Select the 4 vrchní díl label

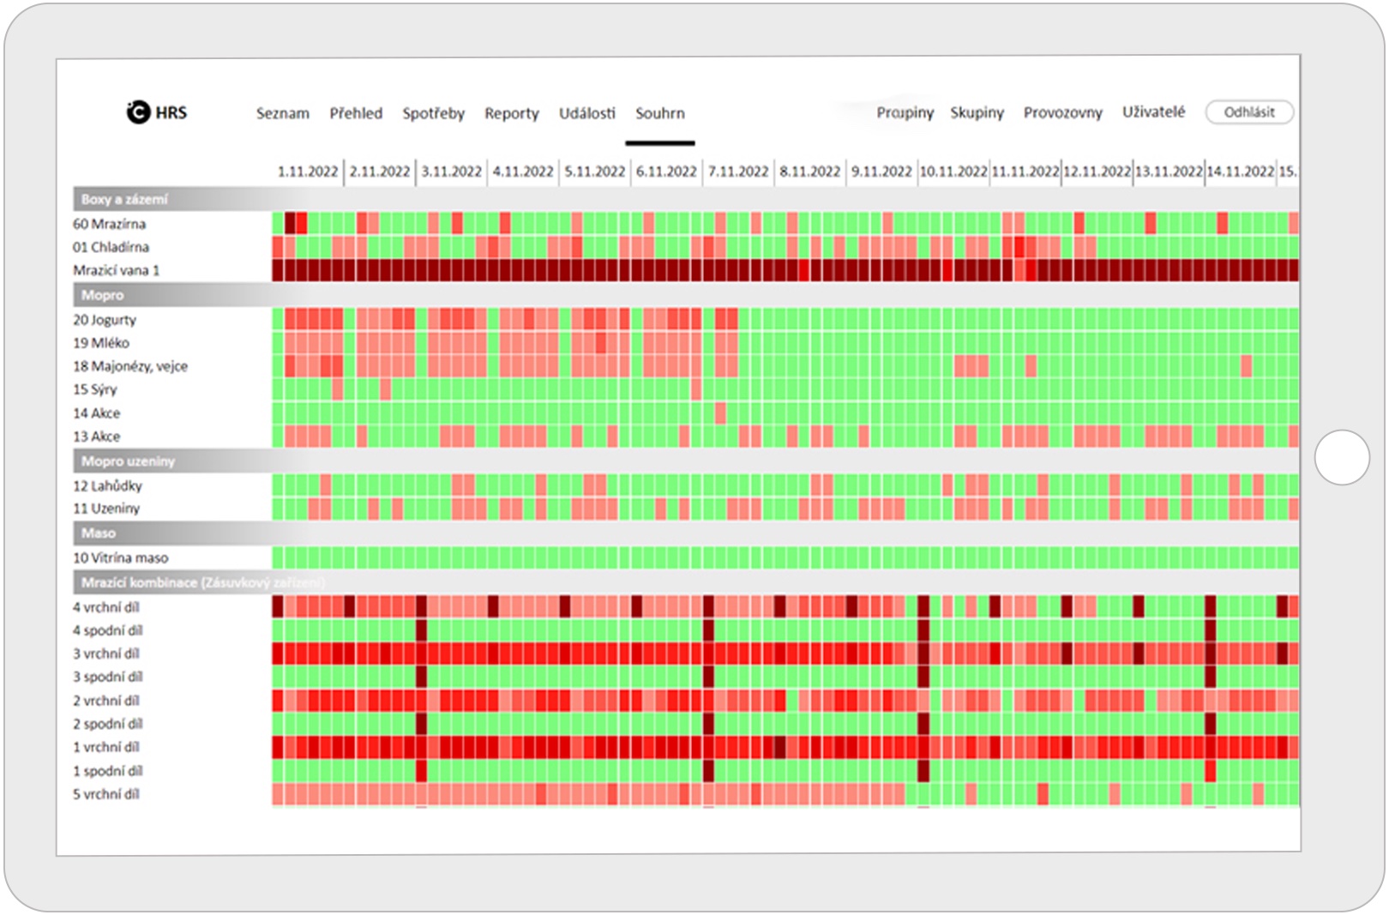(105, 607)
